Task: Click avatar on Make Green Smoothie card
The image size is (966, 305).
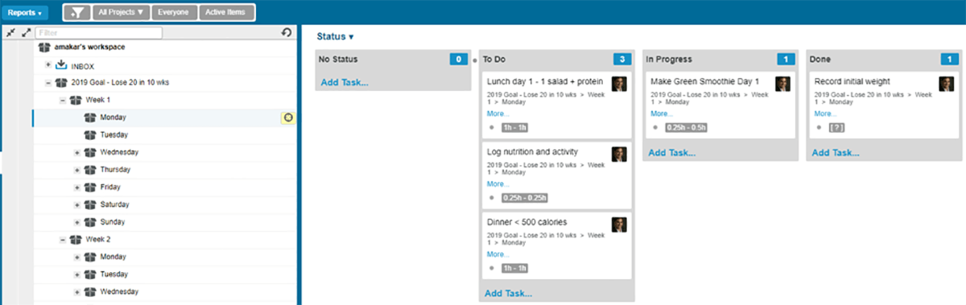Action: (x=782, y=84)
